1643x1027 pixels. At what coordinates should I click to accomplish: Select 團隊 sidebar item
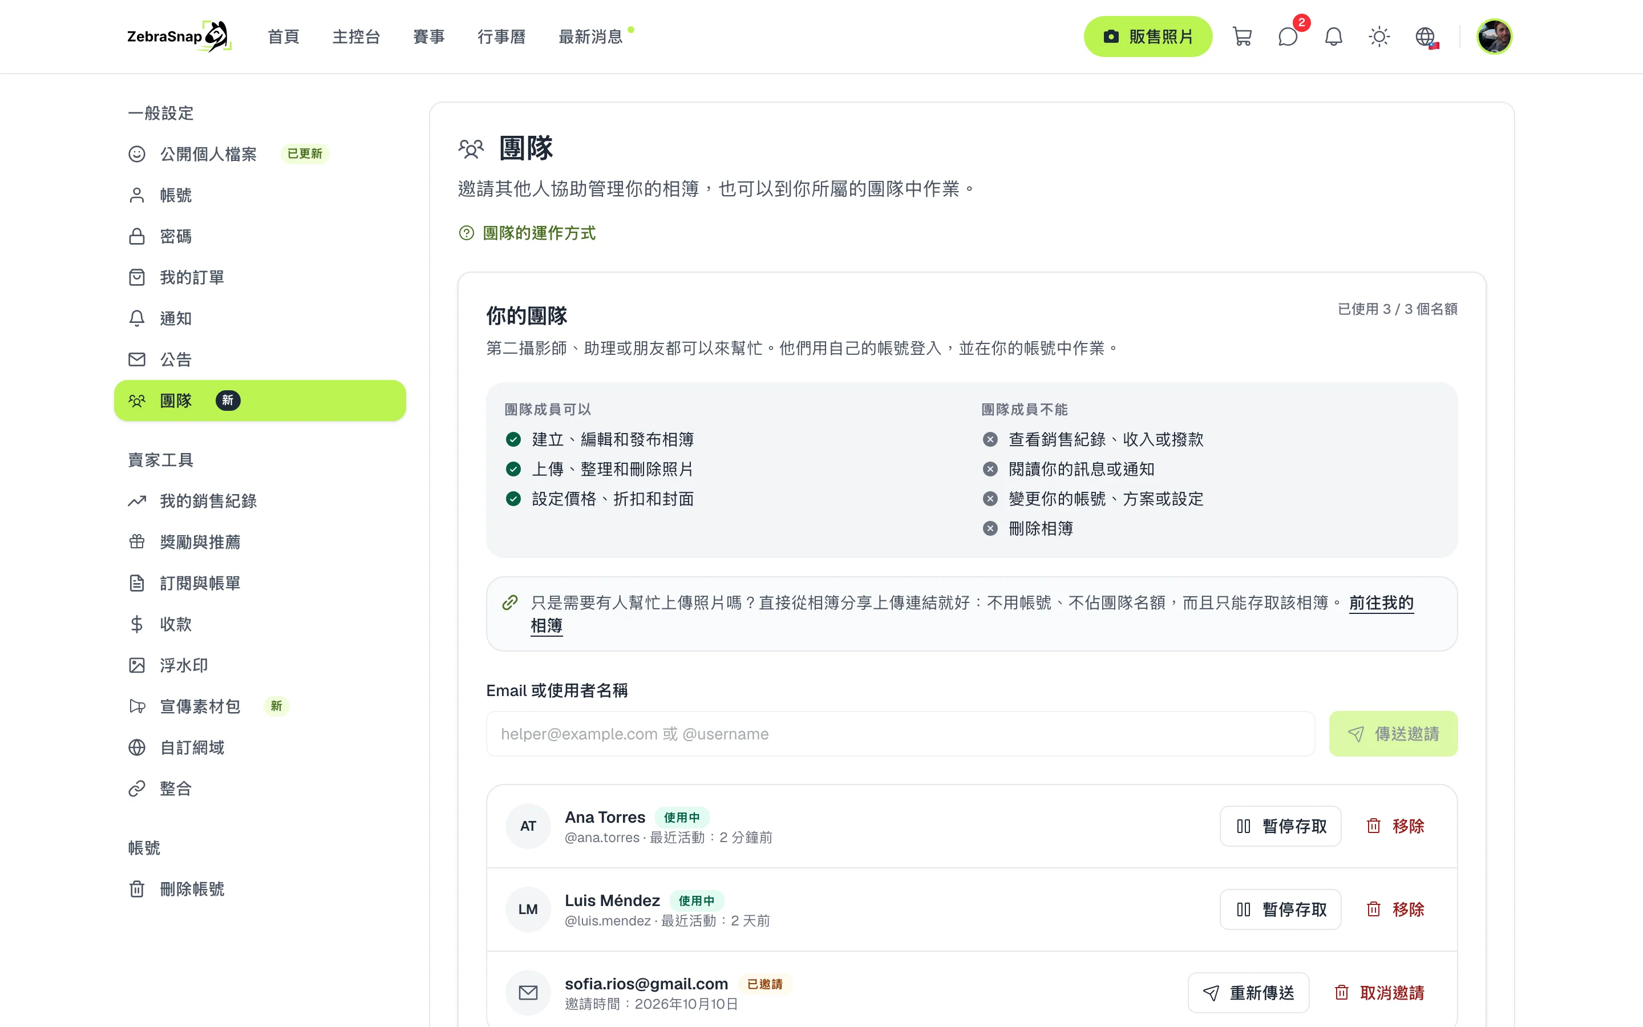[x=260, y=401]
